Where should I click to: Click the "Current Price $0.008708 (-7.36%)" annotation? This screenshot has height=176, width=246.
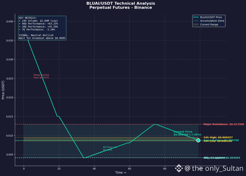click(187, 133)
